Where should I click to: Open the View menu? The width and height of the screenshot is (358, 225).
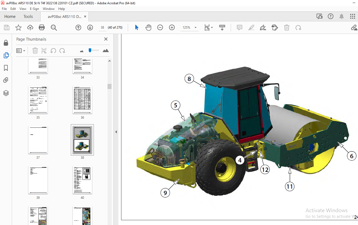point(23,9)
